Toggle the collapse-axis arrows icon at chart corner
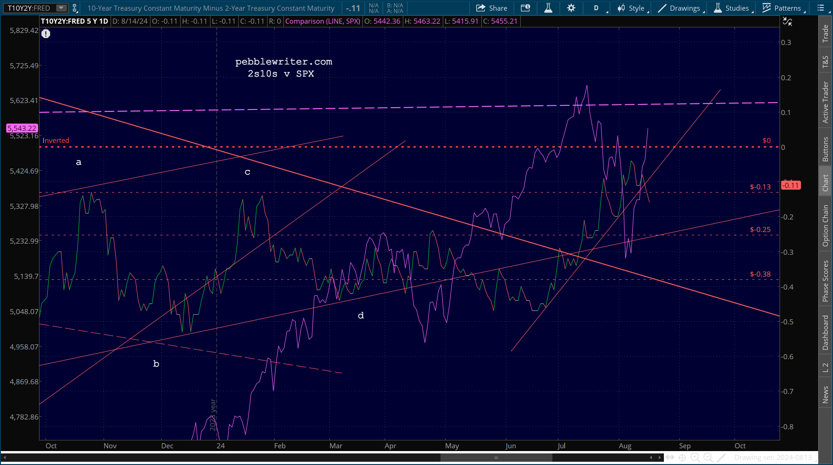This screenshot has width=833, height=465. 787,21
